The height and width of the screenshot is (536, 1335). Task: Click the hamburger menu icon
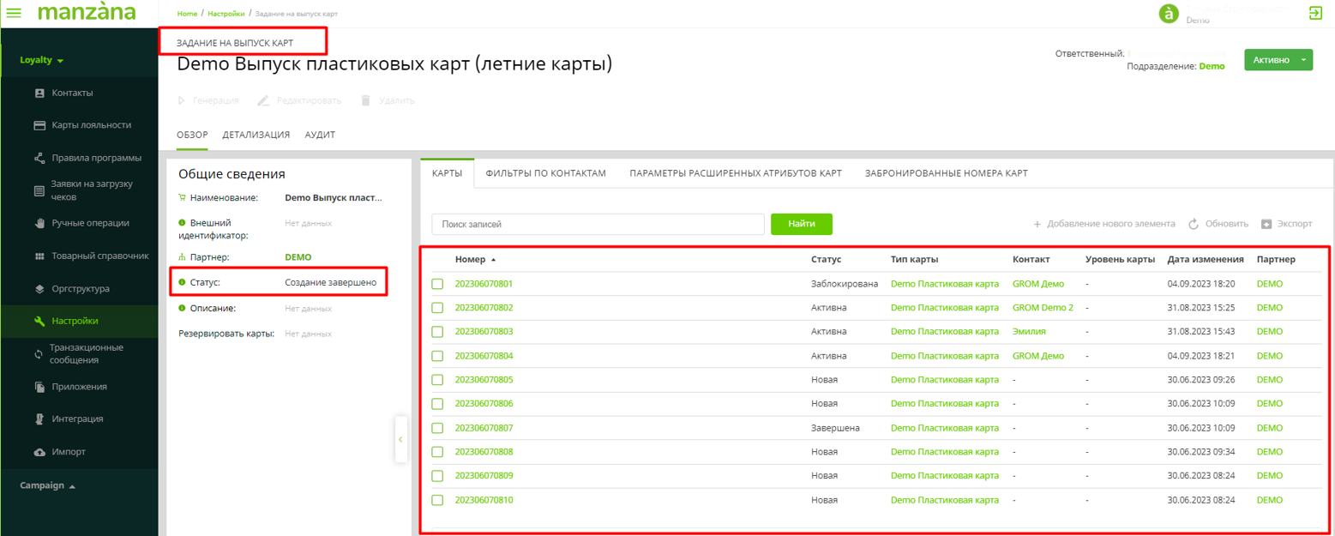click(x=14, y=13)
